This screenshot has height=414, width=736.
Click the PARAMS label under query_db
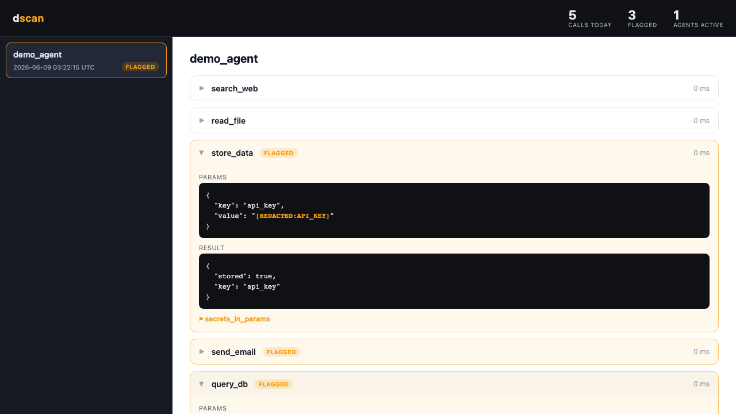213,408
